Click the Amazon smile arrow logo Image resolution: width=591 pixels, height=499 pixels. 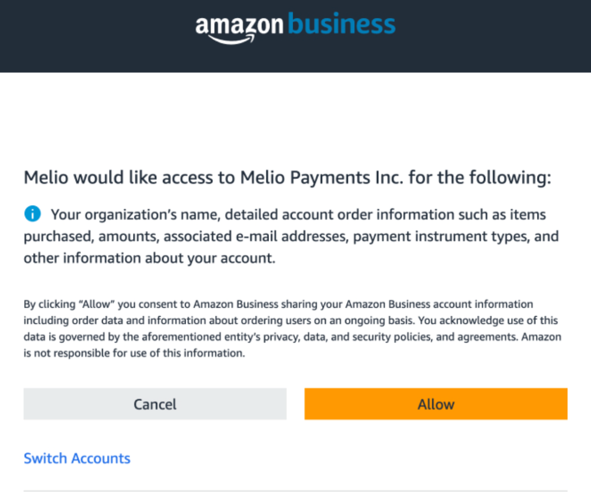[232, 41]
